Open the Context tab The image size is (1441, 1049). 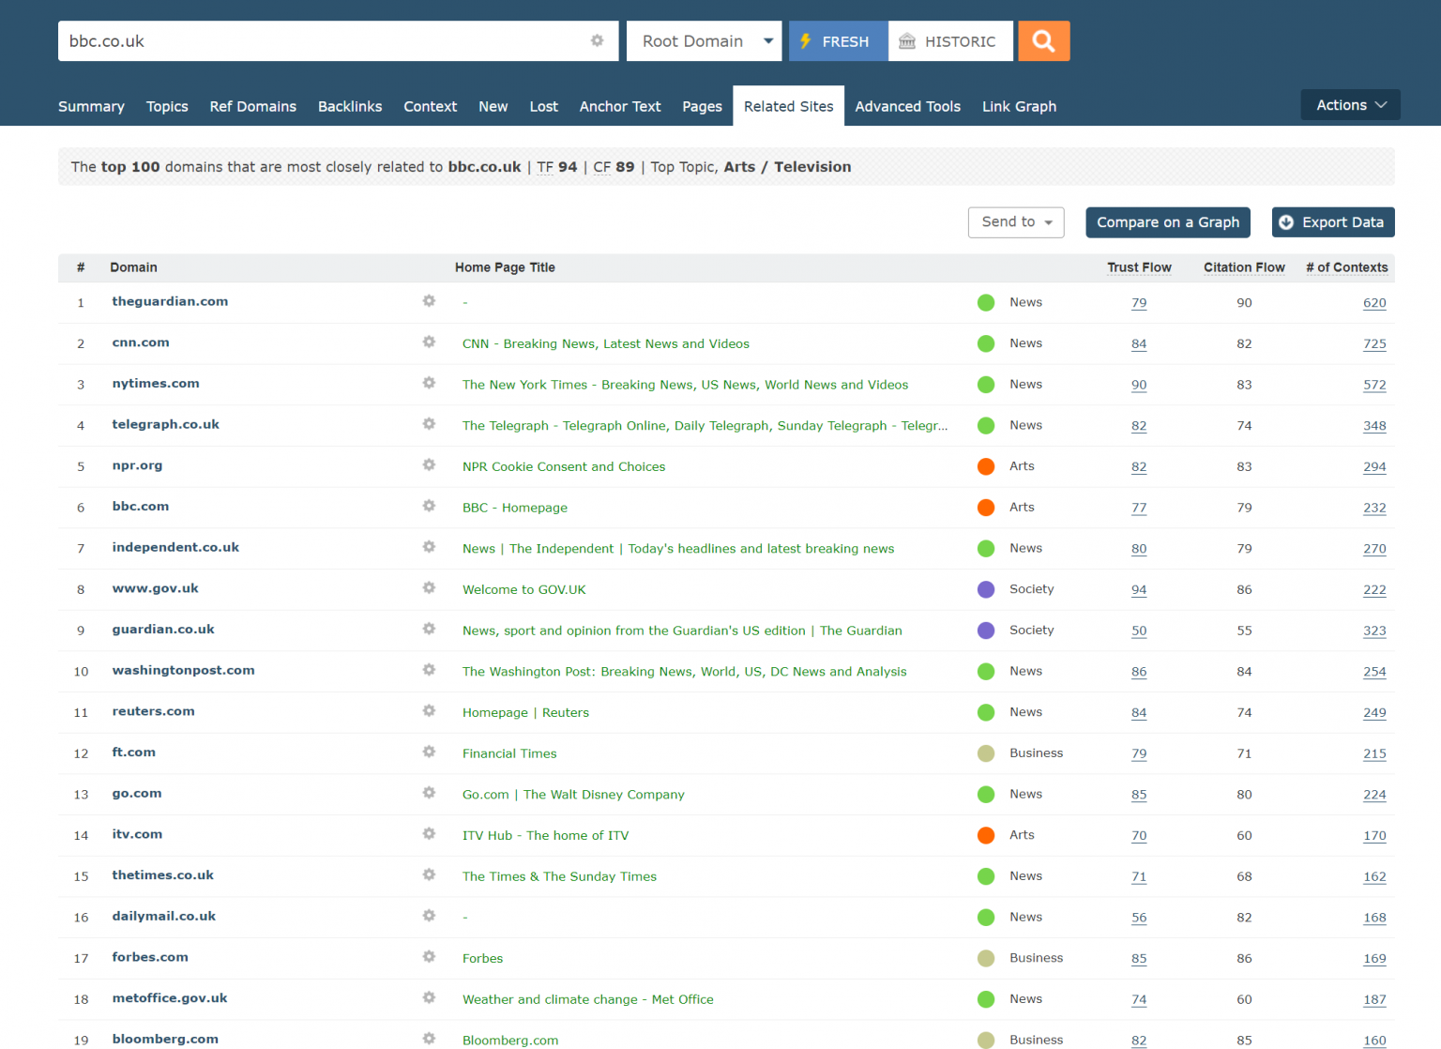(431, 107)
